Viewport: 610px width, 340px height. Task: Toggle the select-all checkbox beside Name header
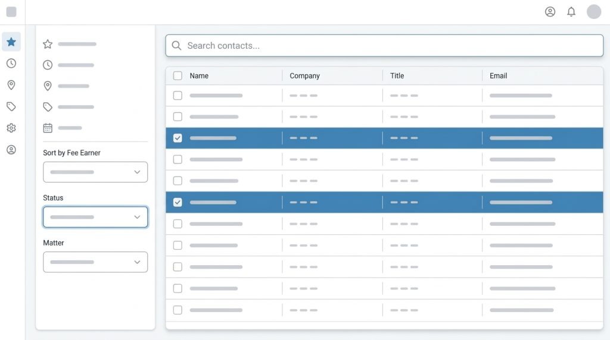178,75
